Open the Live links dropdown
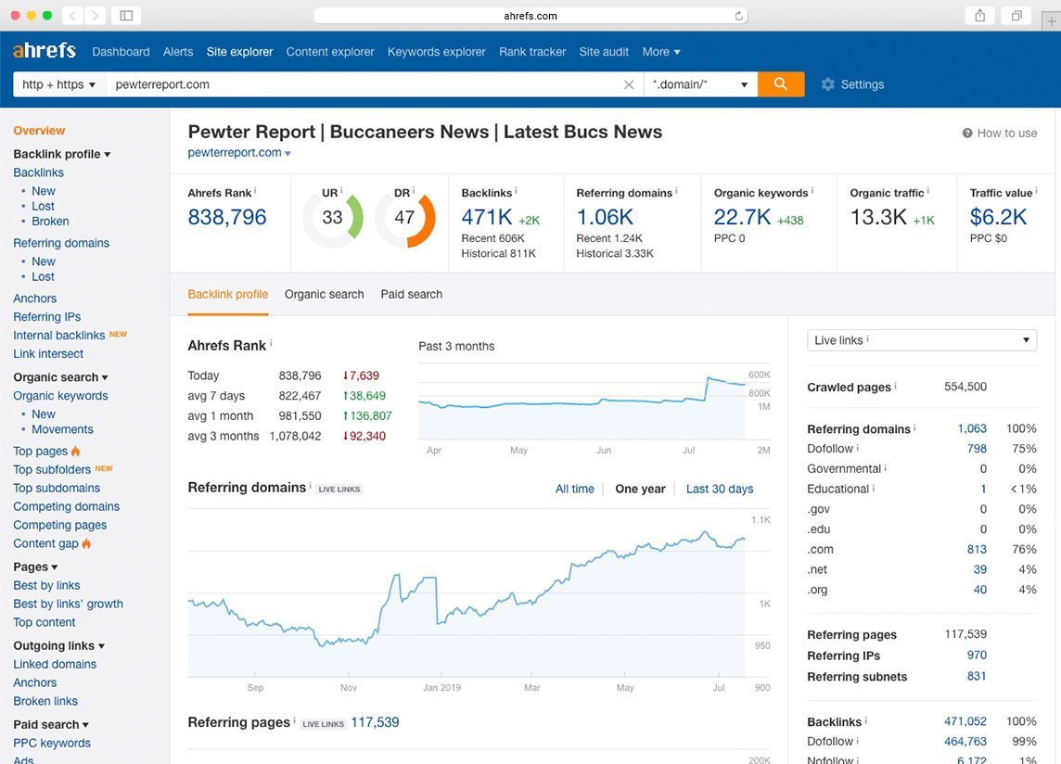Image resolution: width=1061 pixels, height=764 pixels. (922, 339)
